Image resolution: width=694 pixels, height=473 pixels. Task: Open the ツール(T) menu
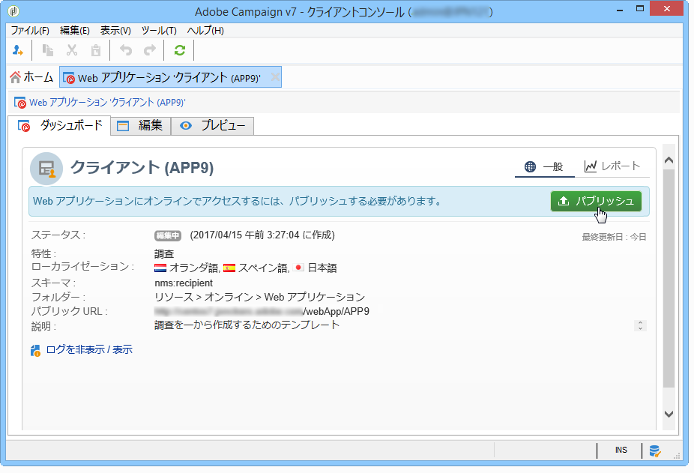point(159,31)
